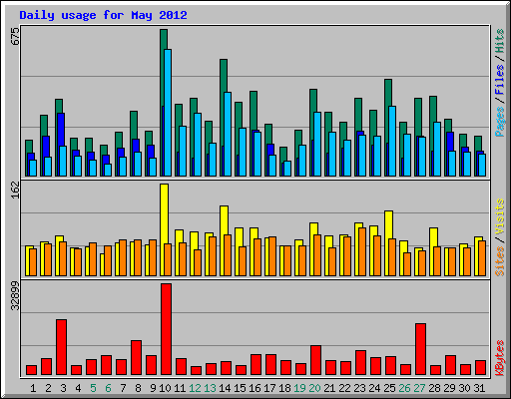Click the 675 axis value
Image resolution: width=511 pixels, height=399 pixels.
(x=16, y=36)
